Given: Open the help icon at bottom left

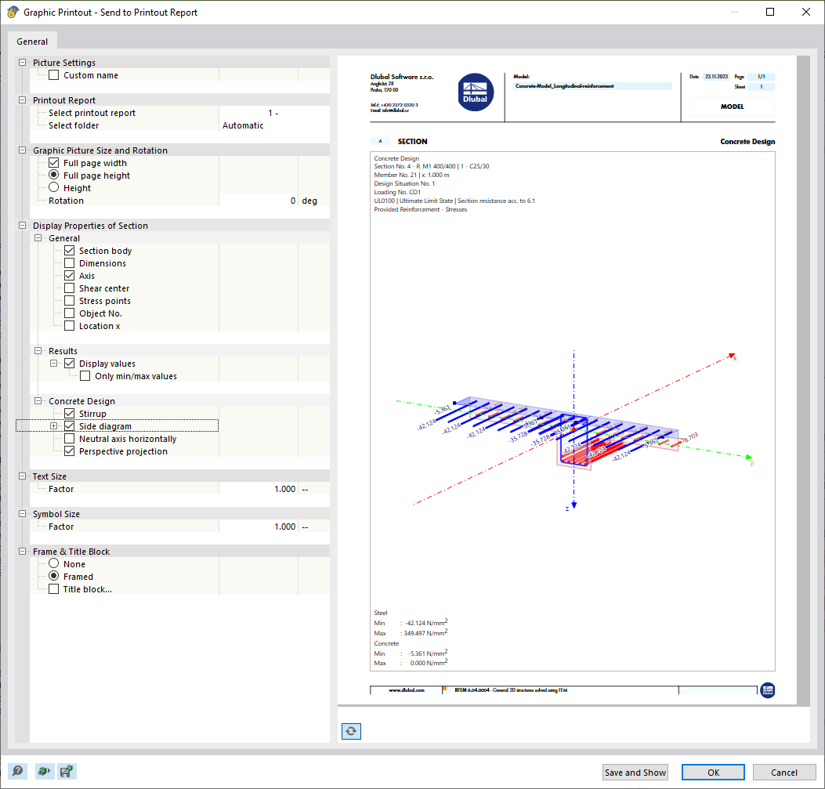Looking at the screenshot, I should tap(17, 771).
